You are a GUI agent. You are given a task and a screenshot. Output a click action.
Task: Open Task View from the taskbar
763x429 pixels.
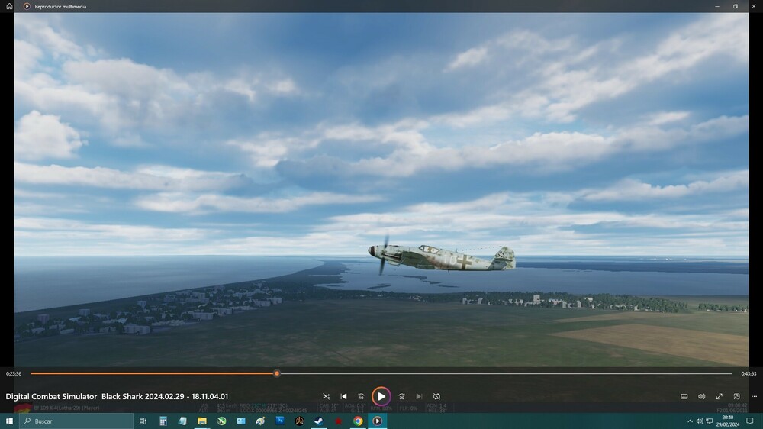tap(143, 421)
